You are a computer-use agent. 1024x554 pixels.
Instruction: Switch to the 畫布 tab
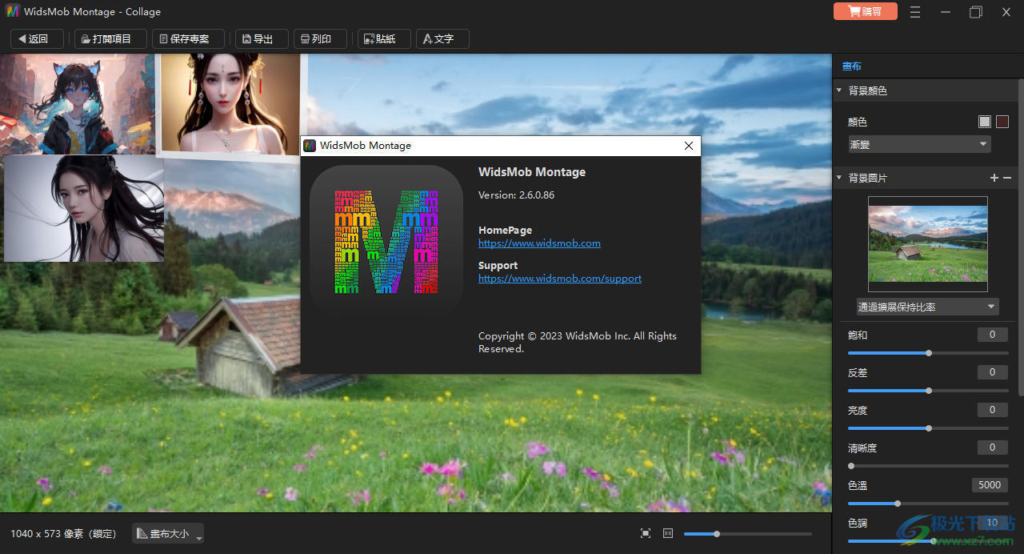pyautogui.click(x=851, y=66)
